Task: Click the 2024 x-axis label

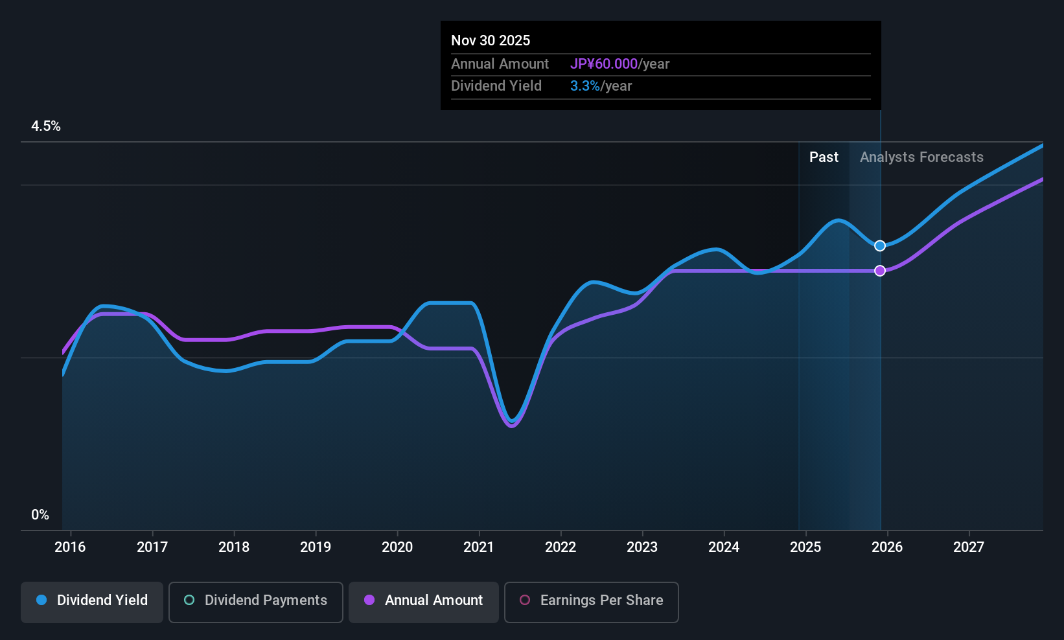Action: click(x=724, y=547)
